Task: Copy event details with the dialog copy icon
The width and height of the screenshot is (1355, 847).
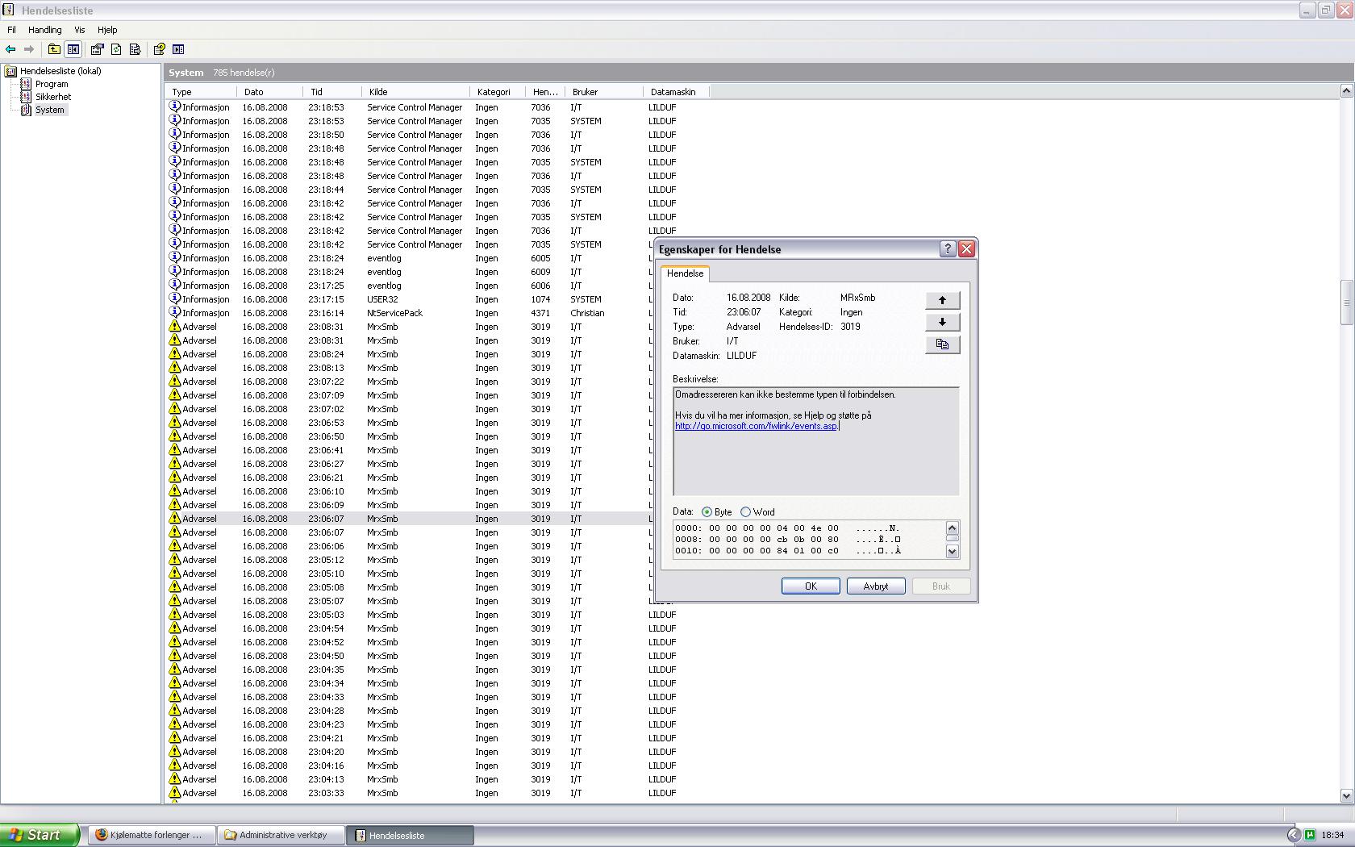Action: coord(942,344)
